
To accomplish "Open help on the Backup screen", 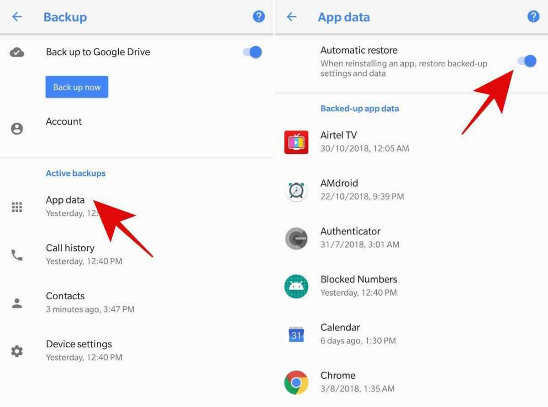I will (x=258, y=17).
